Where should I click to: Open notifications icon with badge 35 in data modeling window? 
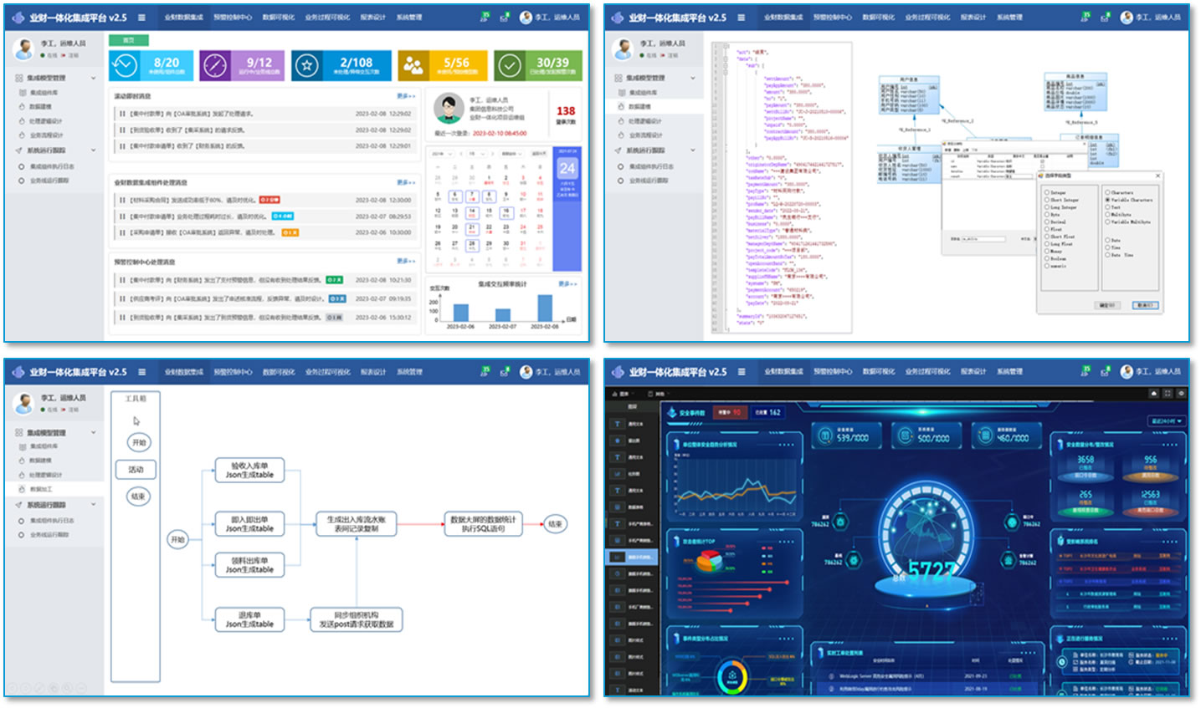[1086, 17]
